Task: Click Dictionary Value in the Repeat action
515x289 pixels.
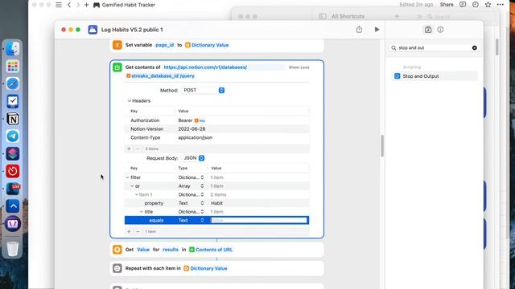Action: [205, 268]
